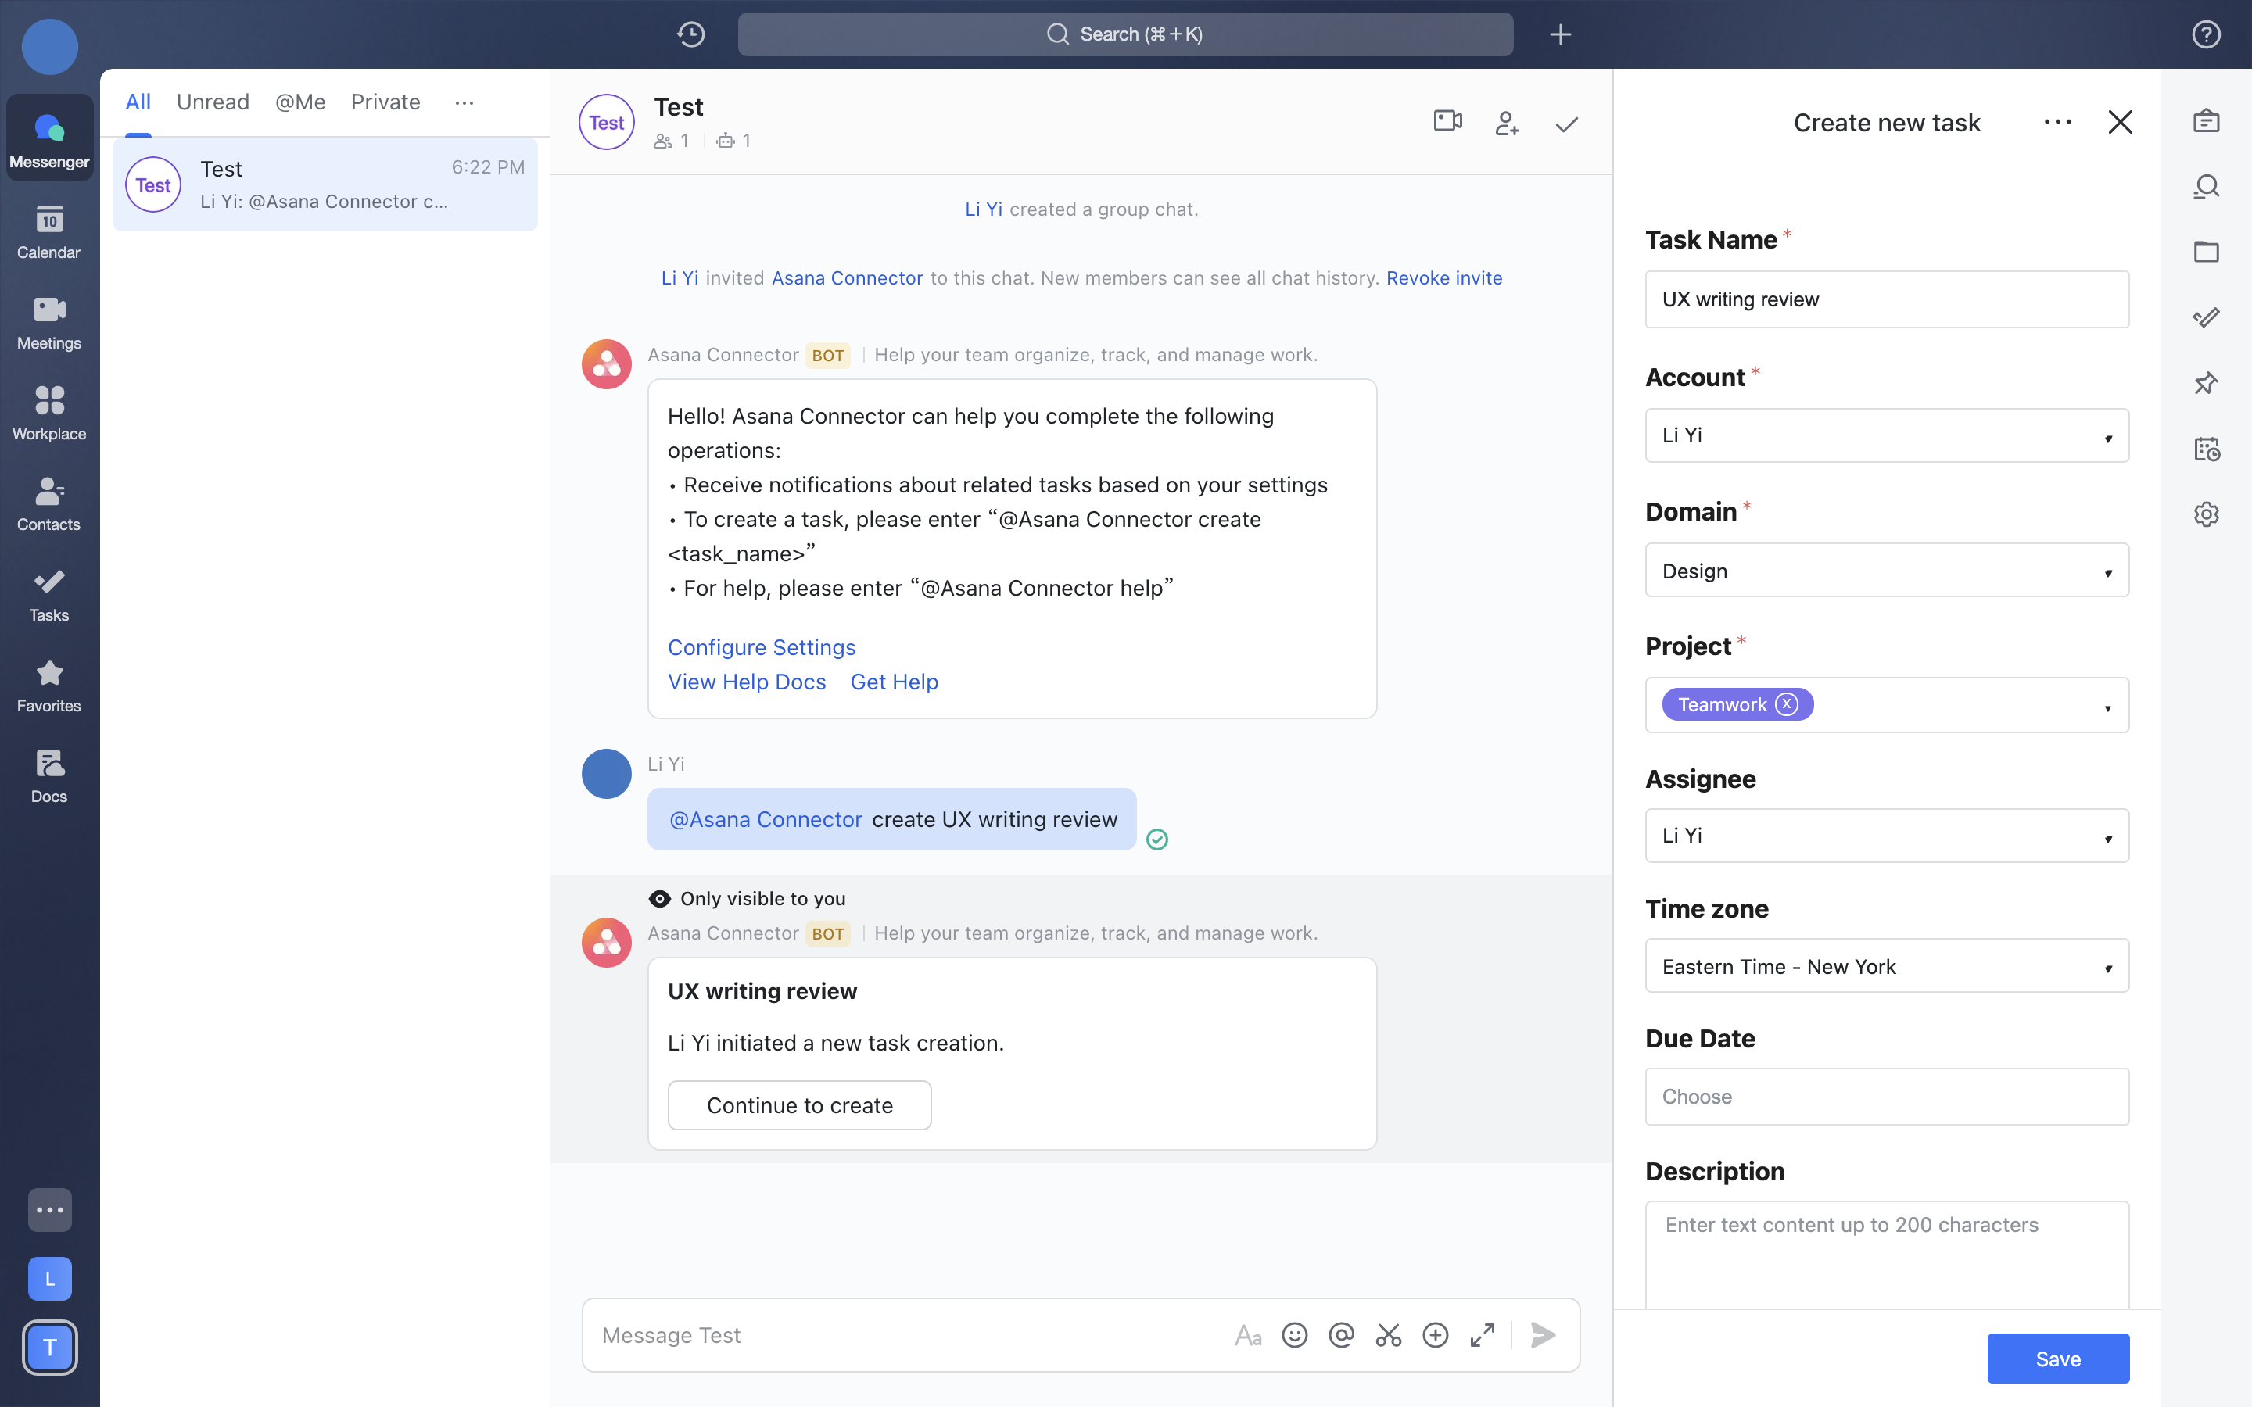The width and height of the screenshot is (2252, 1407).
Task: Open the announcements icon in right rail
Action: pyautogui.click(x=2205, y=121)
